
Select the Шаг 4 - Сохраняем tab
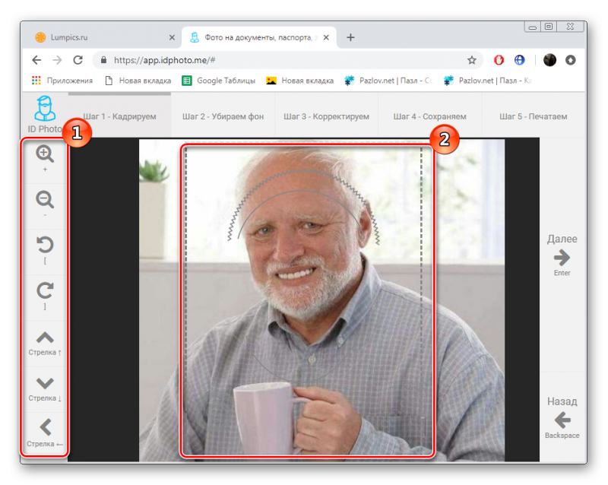(430, 116)
